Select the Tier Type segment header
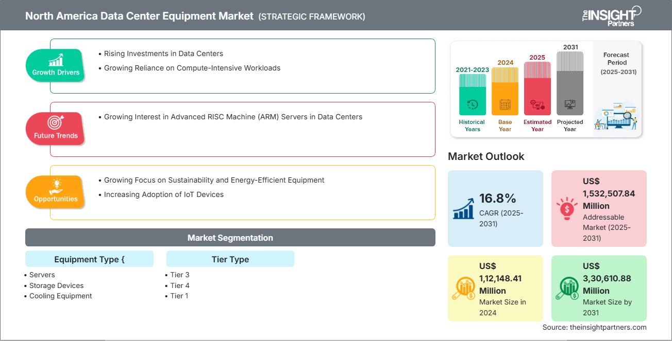This screenshot has height=341, width=672. click(x=230, y=259)
